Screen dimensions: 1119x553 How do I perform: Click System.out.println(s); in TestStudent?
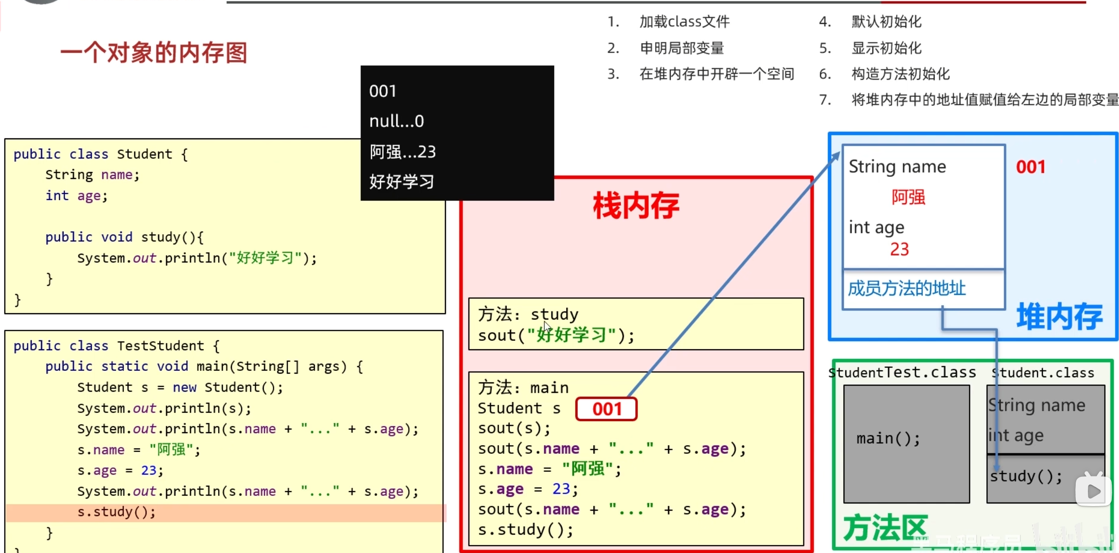(x=164, y=408)
